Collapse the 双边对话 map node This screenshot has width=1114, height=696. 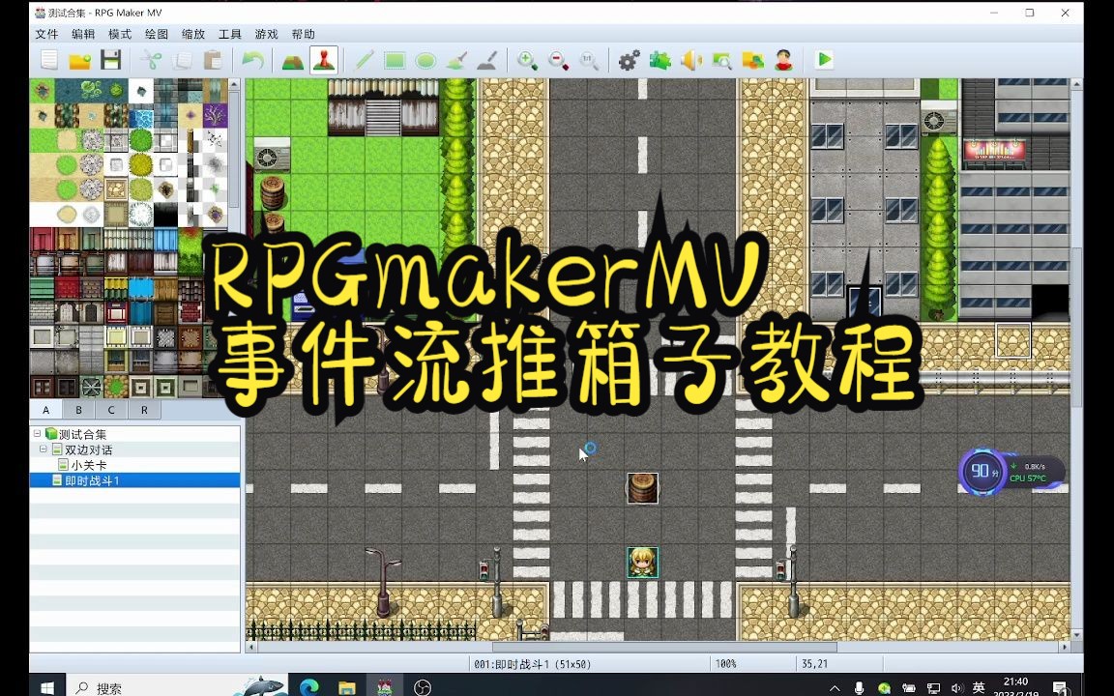44,449
